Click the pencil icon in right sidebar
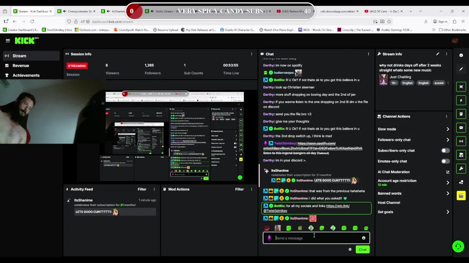Viewport: 469px width, 263px height. coord(461,69)
